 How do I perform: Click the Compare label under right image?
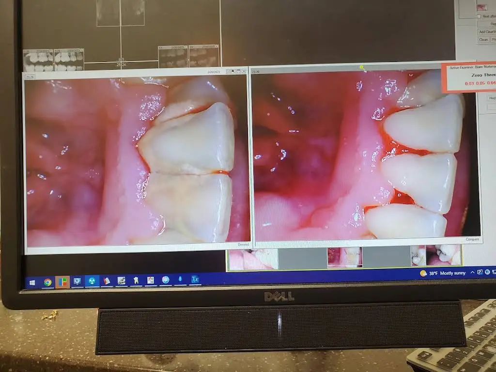[x=472, y=239]
